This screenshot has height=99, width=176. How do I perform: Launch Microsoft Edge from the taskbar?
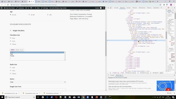47,97
